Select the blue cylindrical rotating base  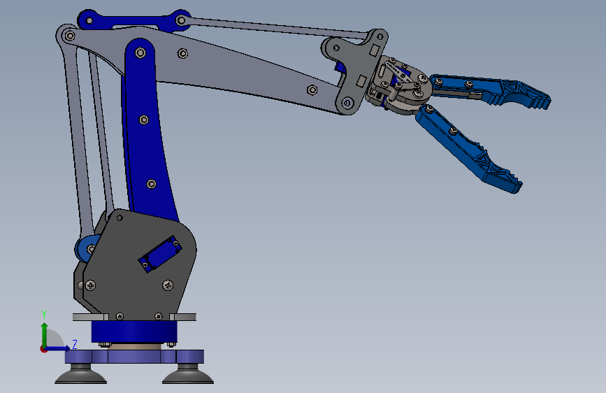(x=134, y=332)
